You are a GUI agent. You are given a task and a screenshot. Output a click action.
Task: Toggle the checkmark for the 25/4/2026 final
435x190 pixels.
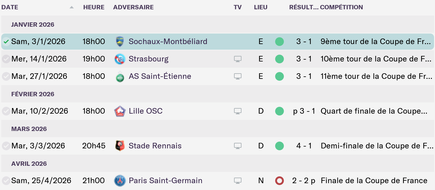coord(6,181)
